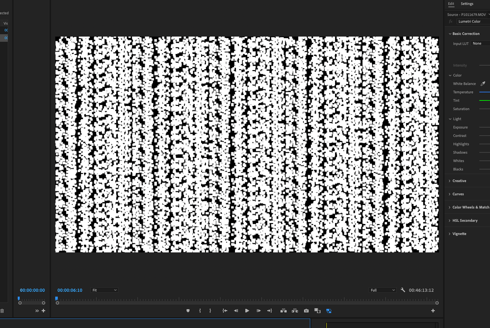490x328 pixels.
Task: Open the Full playback resolution dropdown
Action: pos(383,290)
